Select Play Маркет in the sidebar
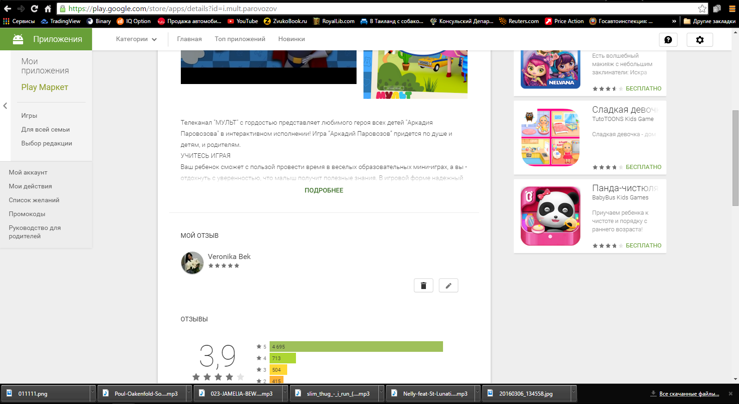739x404 pixels. tap(44, 87)
